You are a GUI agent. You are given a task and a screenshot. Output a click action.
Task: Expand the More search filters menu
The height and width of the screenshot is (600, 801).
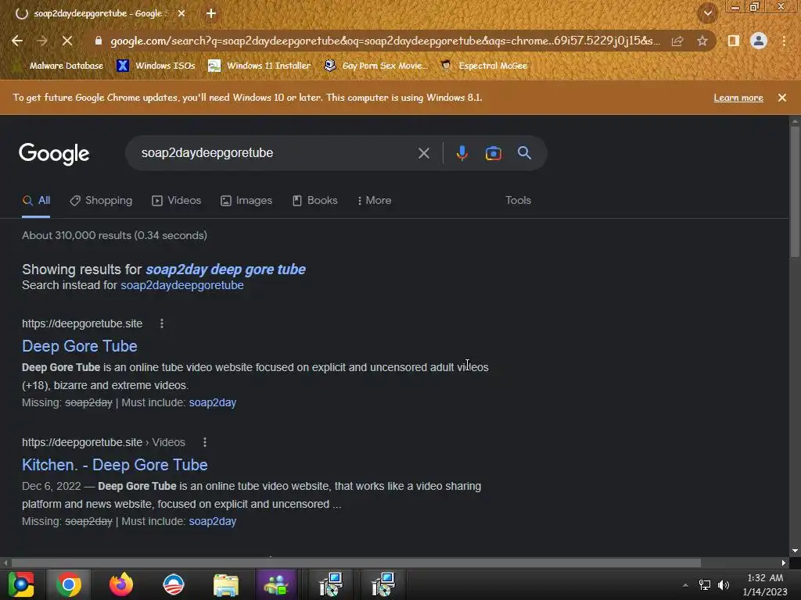coord(375,201)
